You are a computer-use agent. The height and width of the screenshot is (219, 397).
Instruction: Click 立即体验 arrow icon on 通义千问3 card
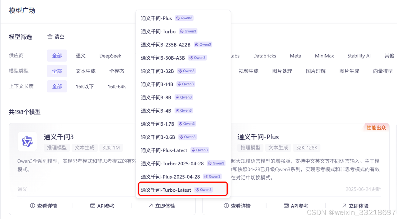(x=150, y=206)
